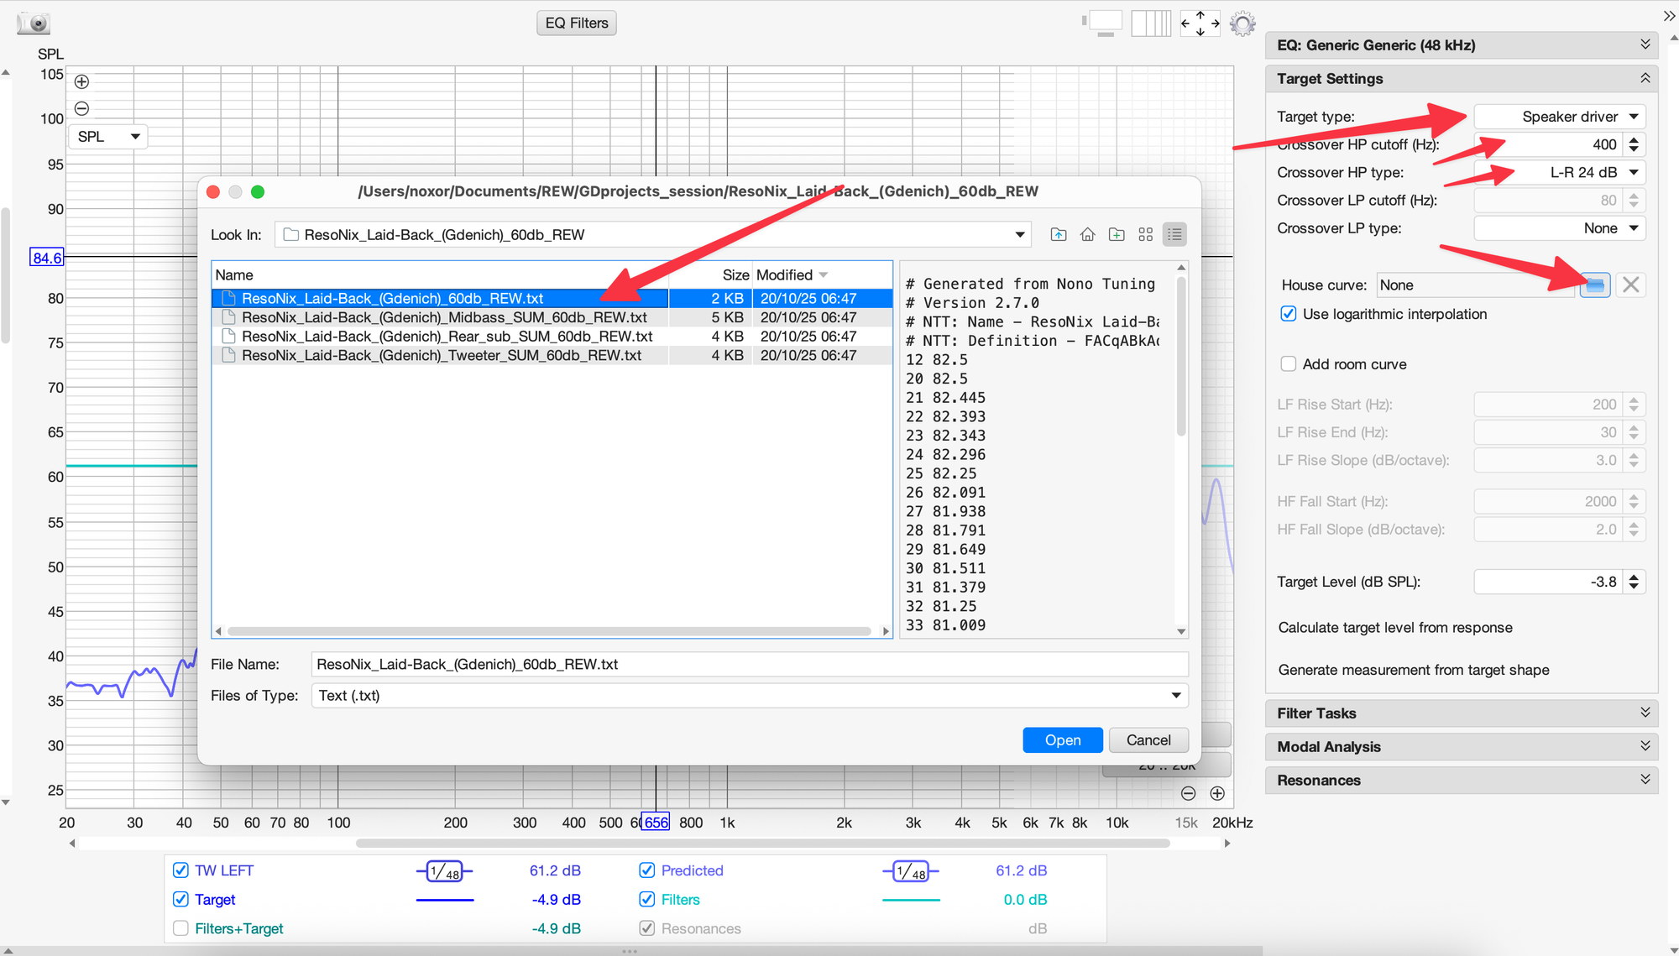This screenshot has height=956, width=1679.
Task: Go up one folder level icon
Action: coord(1059,235)
